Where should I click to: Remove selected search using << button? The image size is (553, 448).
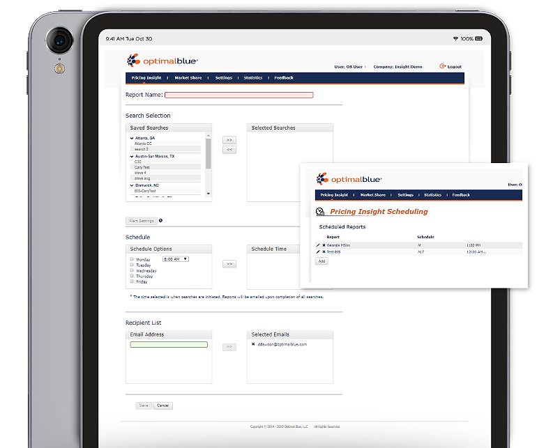coord(229,150)
